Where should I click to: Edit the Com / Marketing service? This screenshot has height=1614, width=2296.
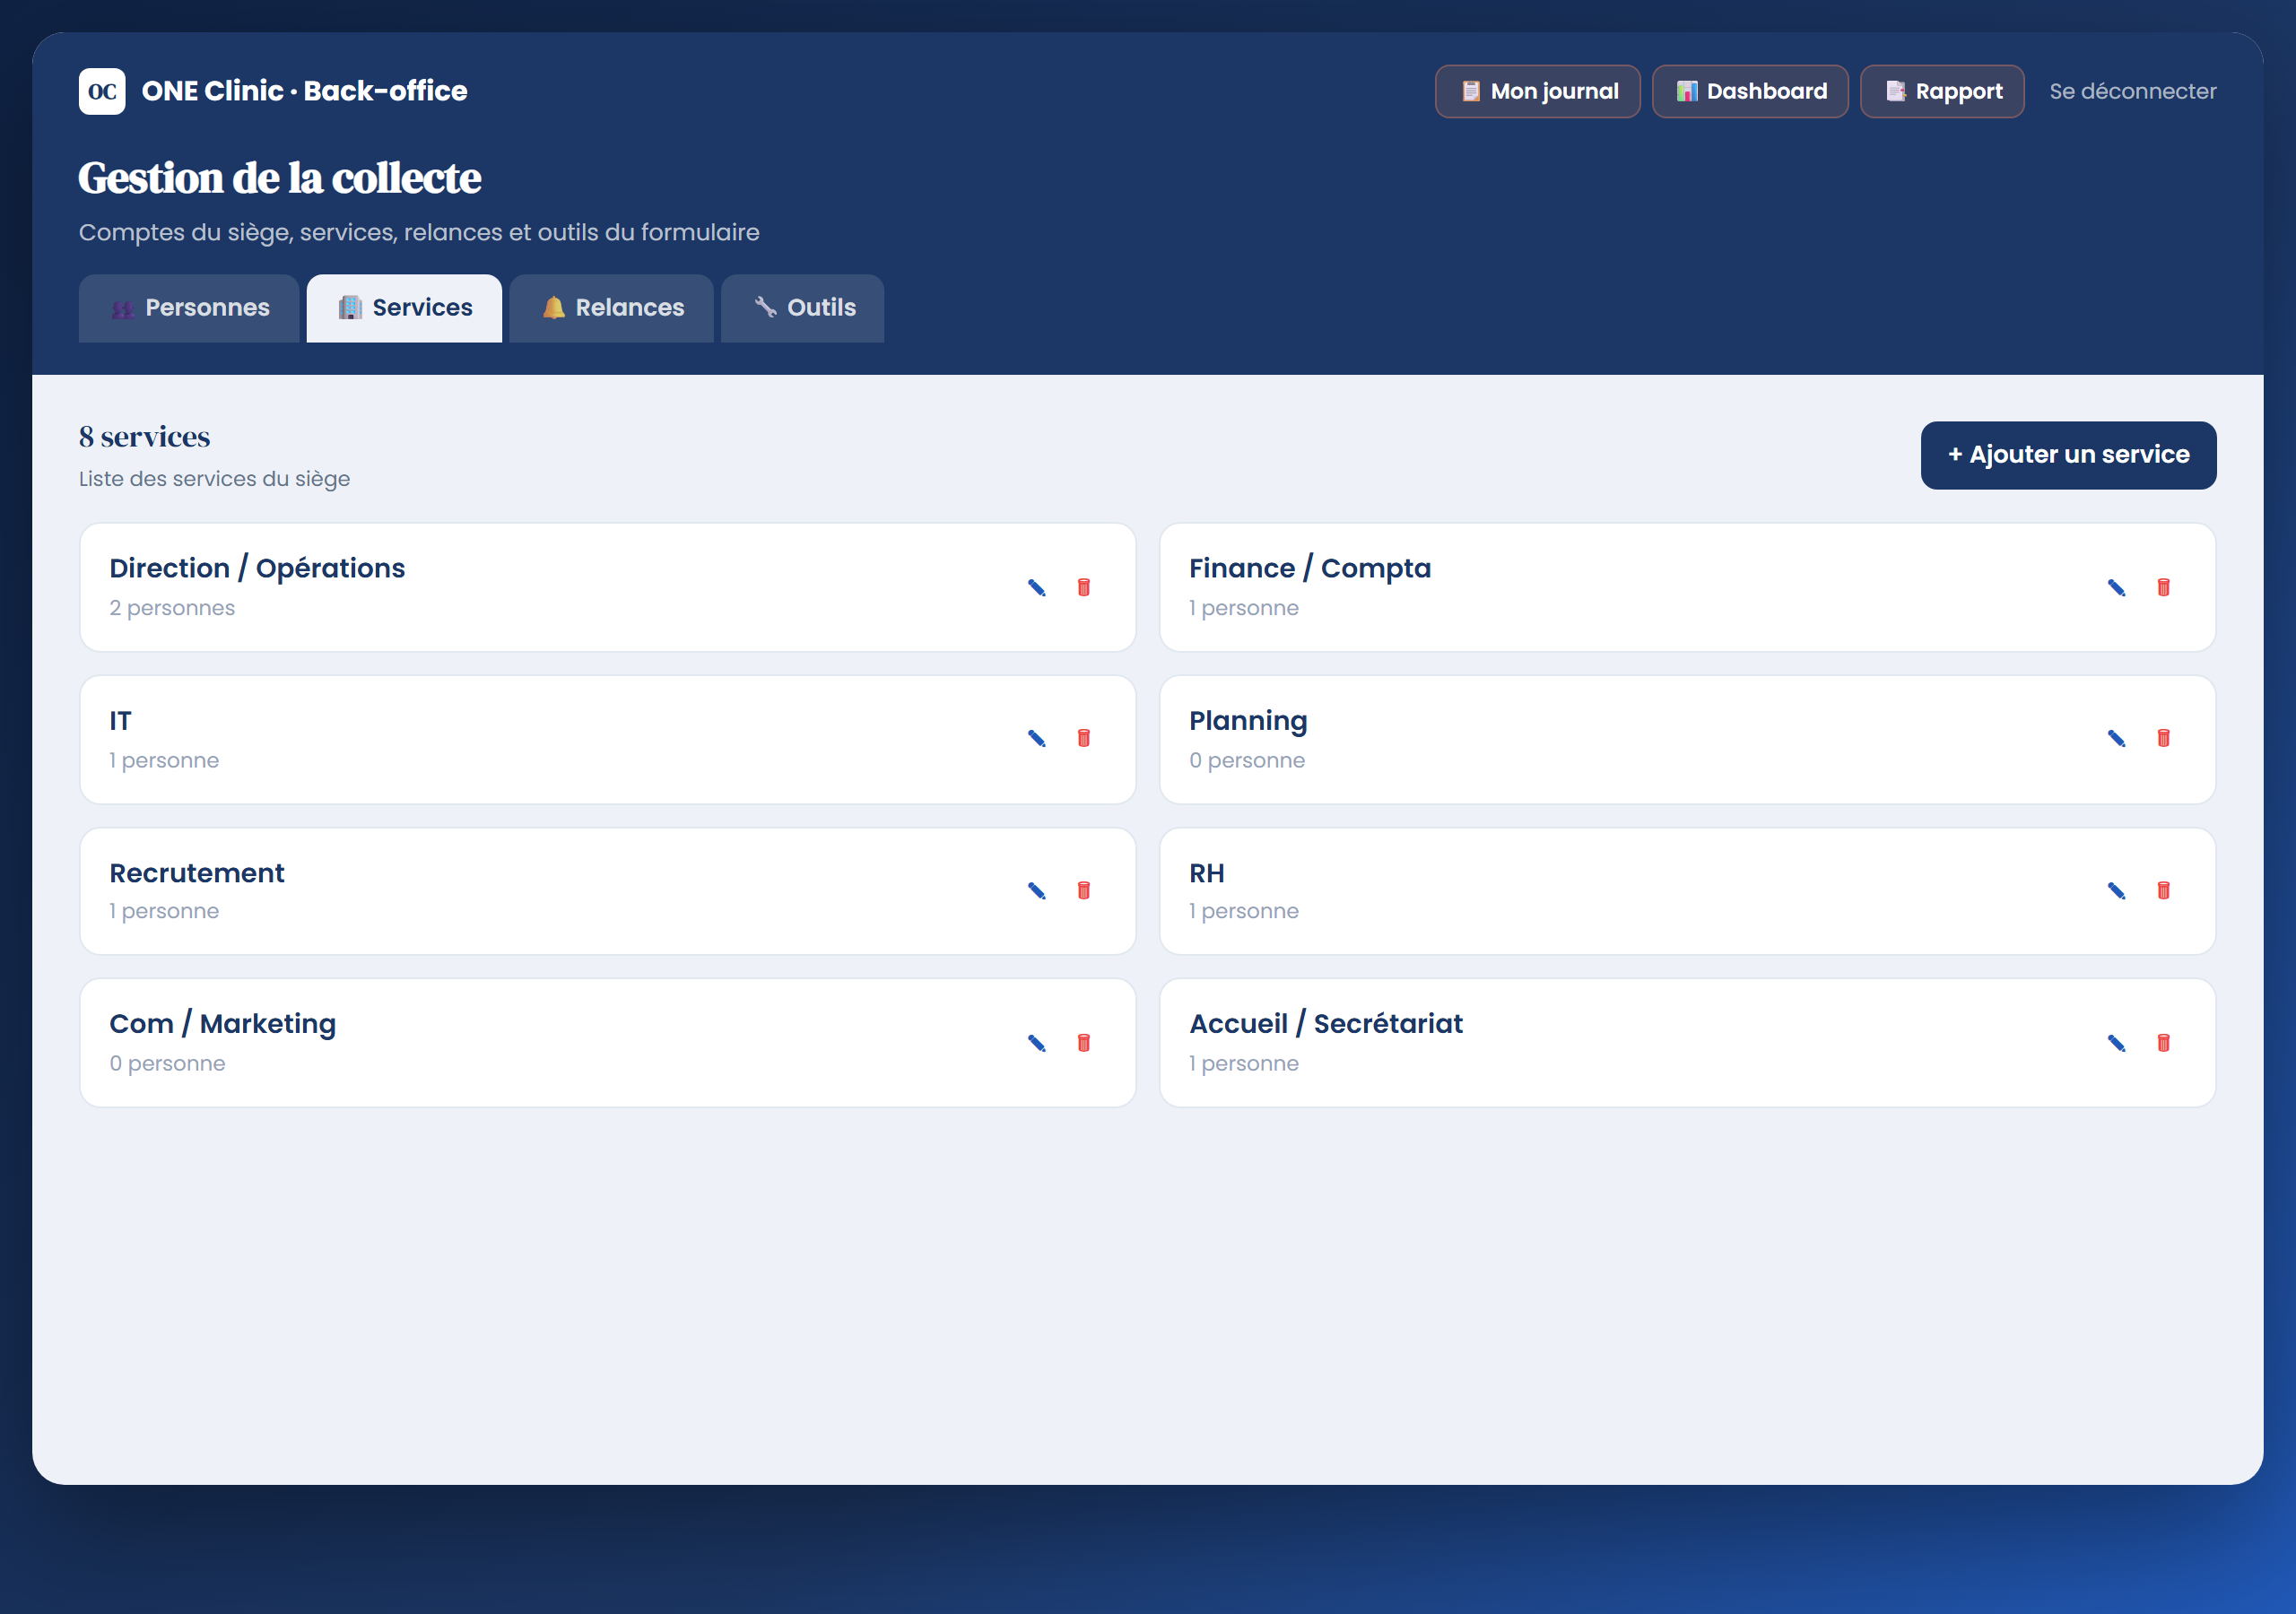click(x=1037, y=1043)
